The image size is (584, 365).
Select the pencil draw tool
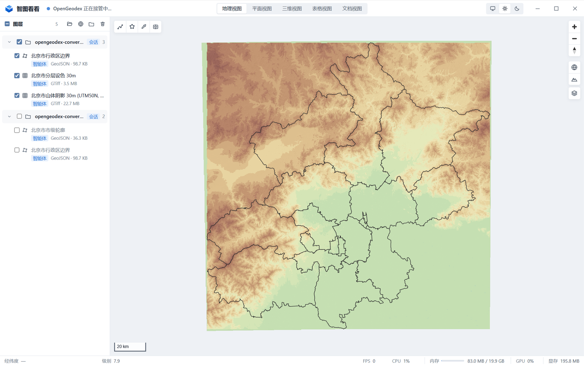144,27
